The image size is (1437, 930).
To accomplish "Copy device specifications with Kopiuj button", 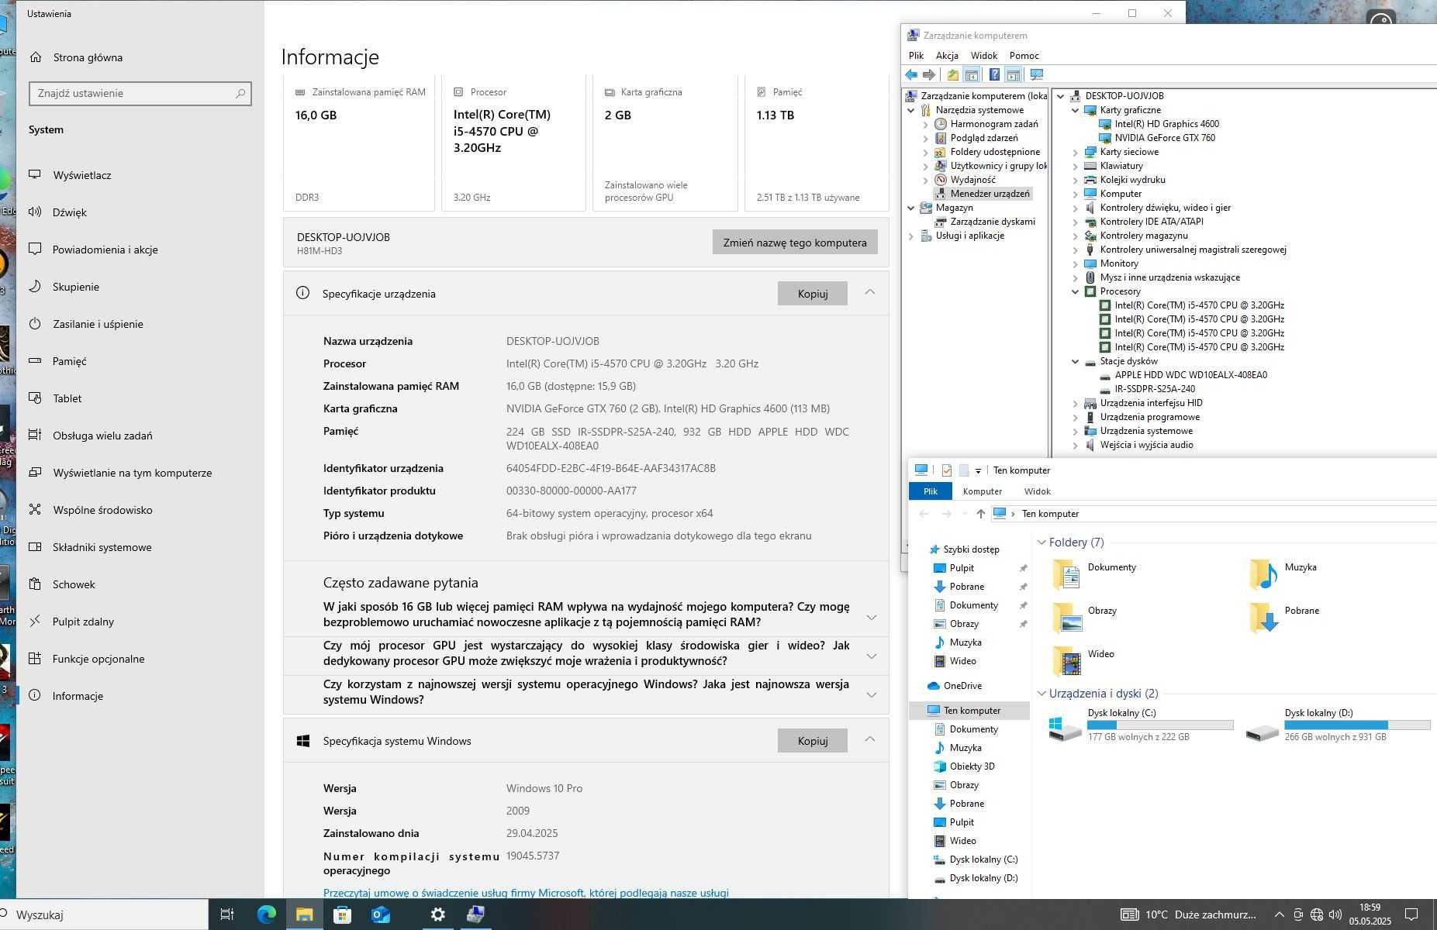I will point(813,294).
